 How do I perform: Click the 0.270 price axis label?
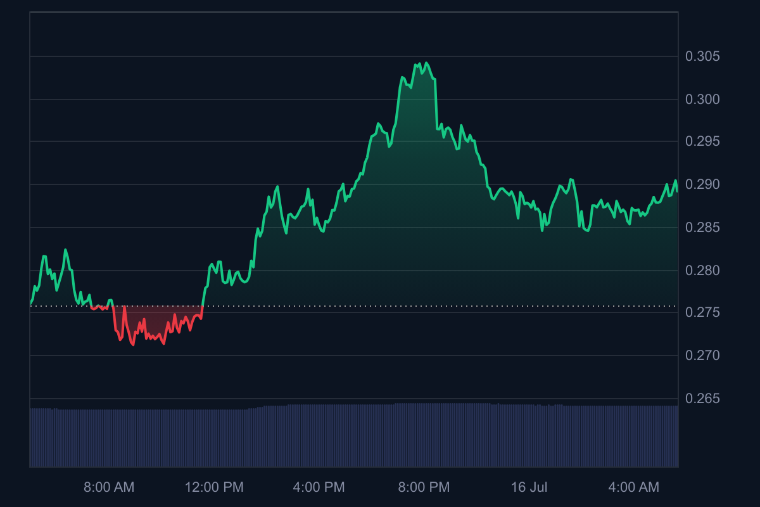(702, 356)
